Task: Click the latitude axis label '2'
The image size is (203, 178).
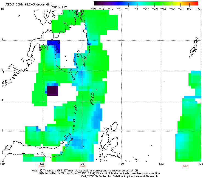Action: (x=2, y=130)
